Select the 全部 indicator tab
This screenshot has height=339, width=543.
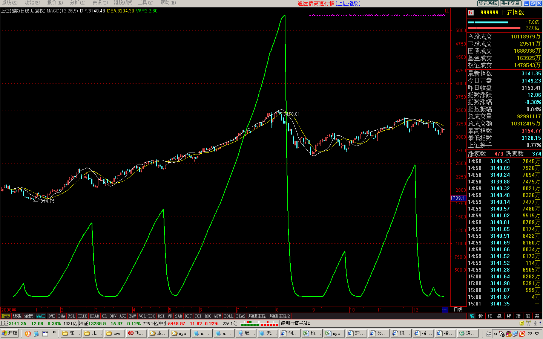[29, 316]
